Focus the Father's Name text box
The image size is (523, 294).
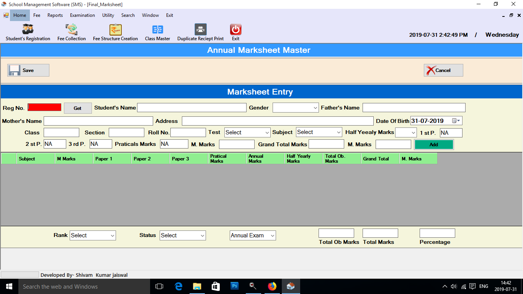tap(414, 108)
